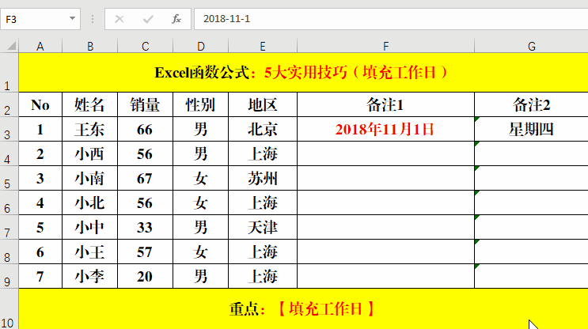
Task: Select the empty 备注1 cell in 小李's row
Action: 385,276
